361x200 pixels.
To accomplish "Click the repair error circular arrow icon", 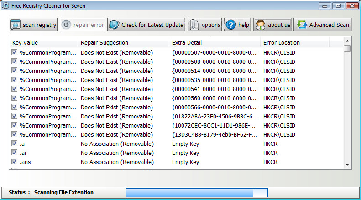I will [x=66, y=25].
